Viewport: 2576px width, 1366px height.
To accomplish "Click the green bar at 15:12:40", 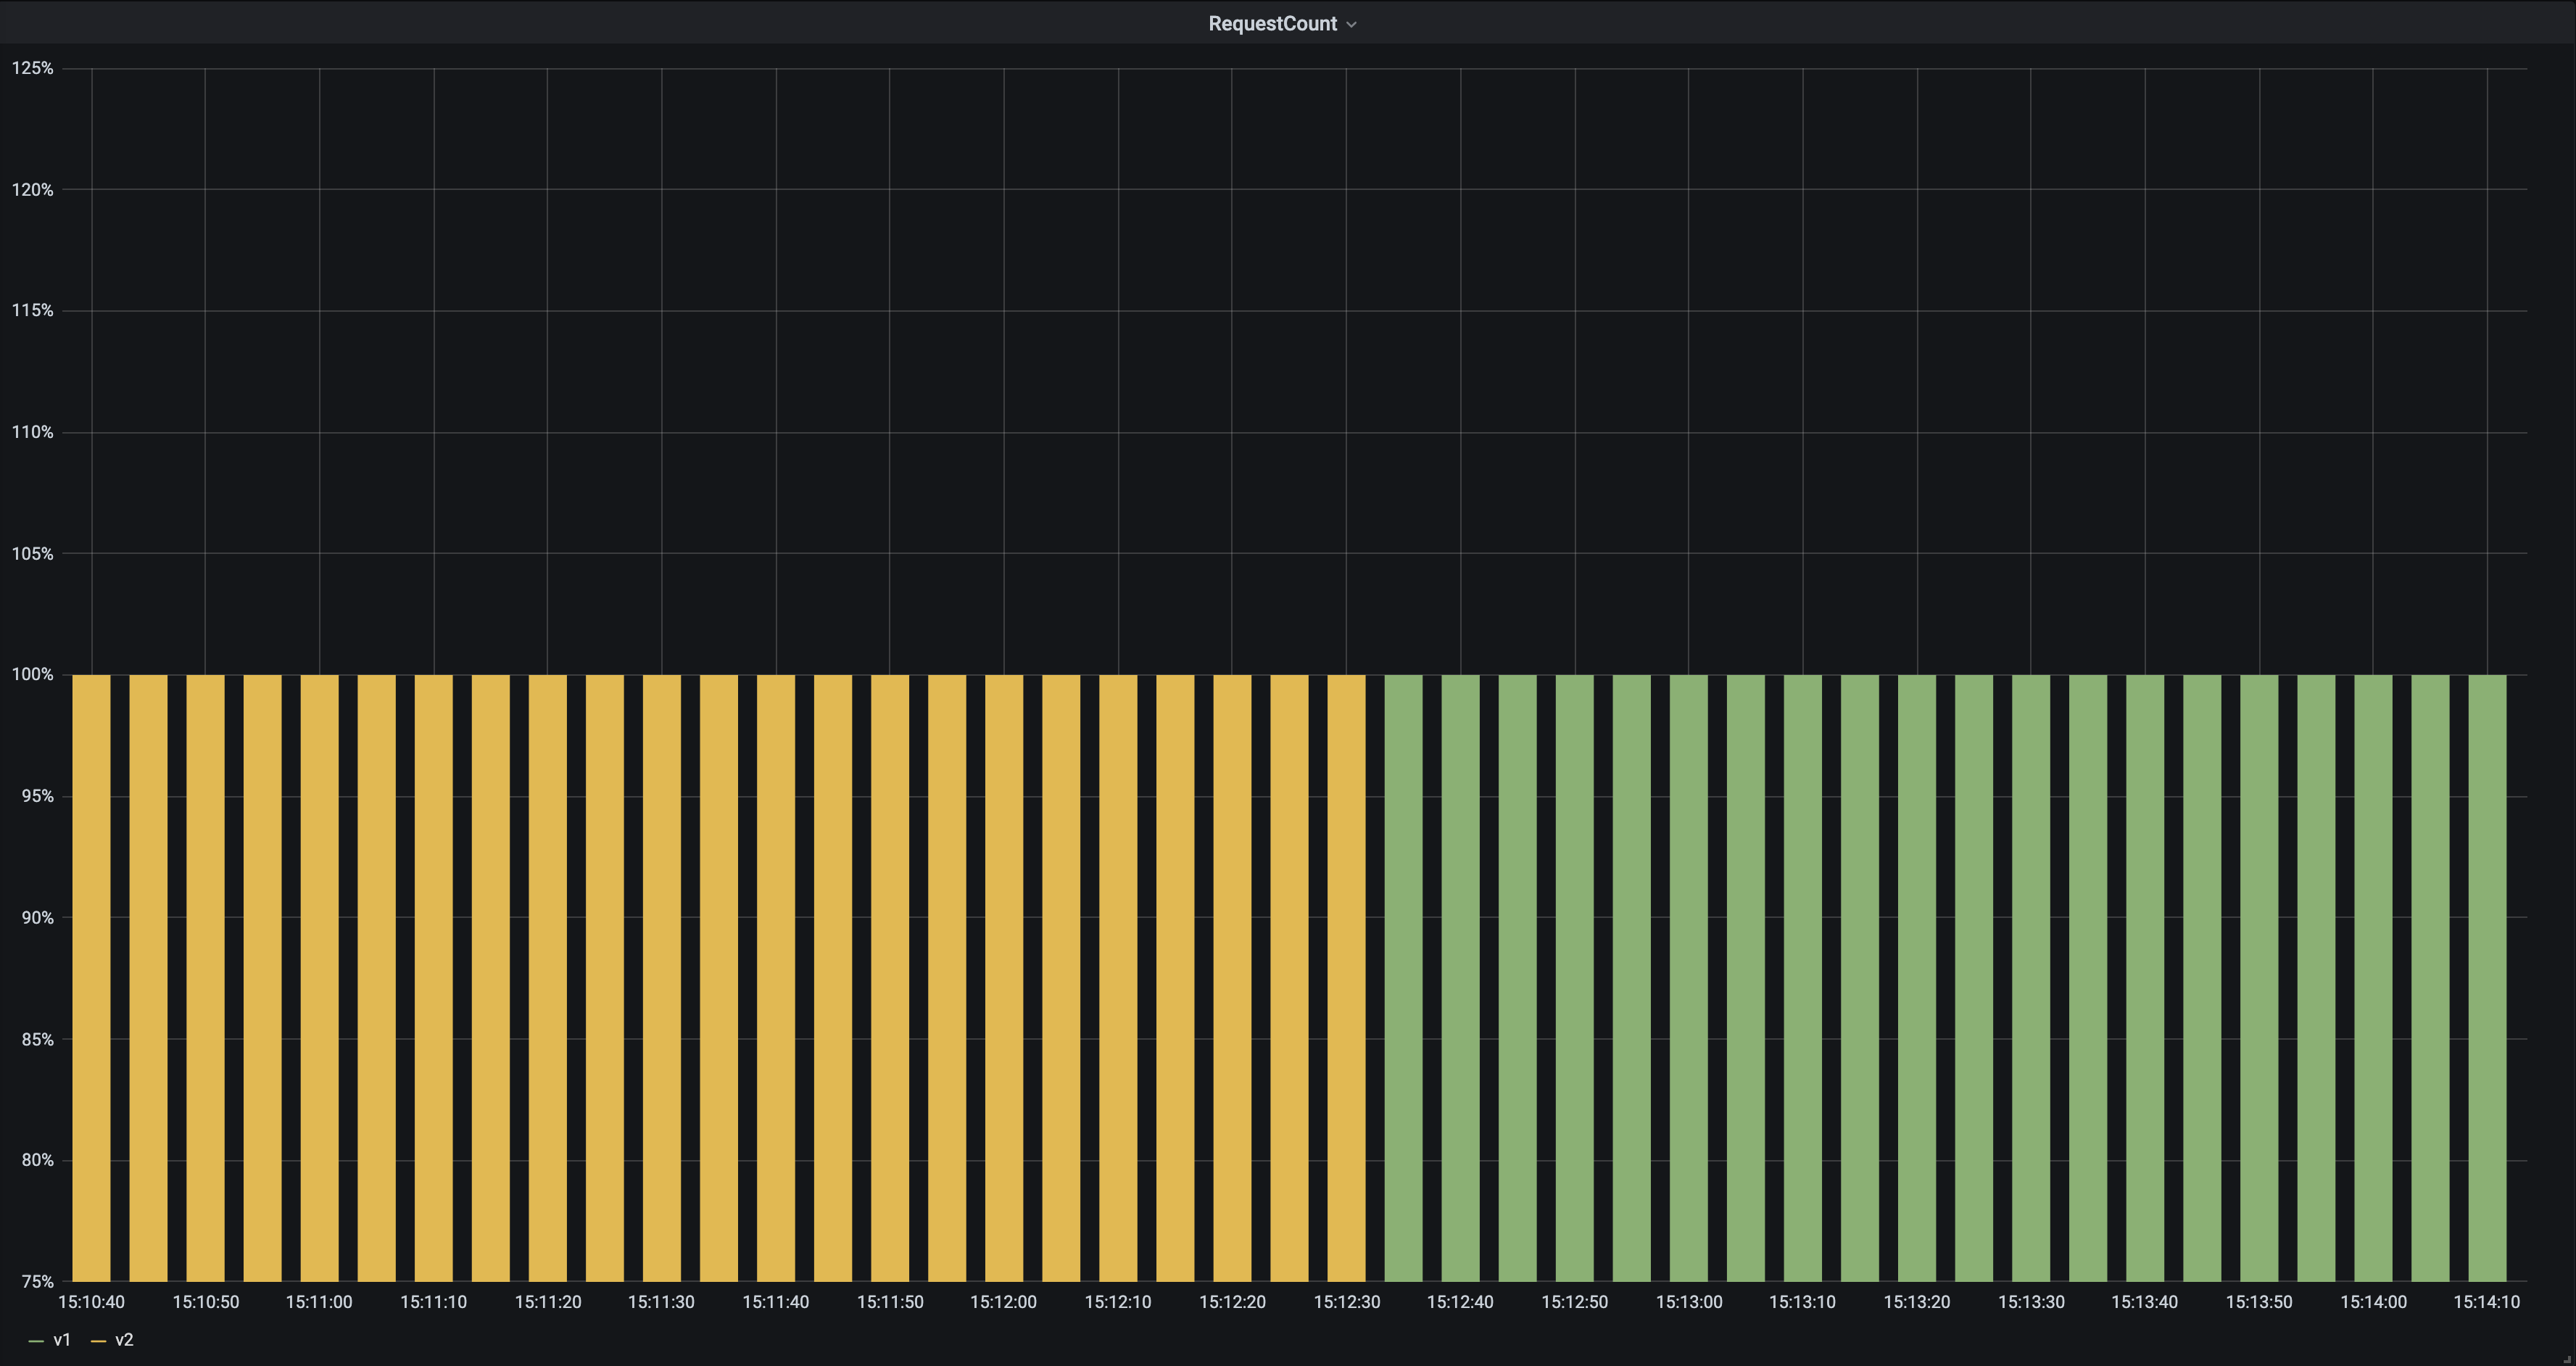I will pyautogui.click(x=1460, y=978).
